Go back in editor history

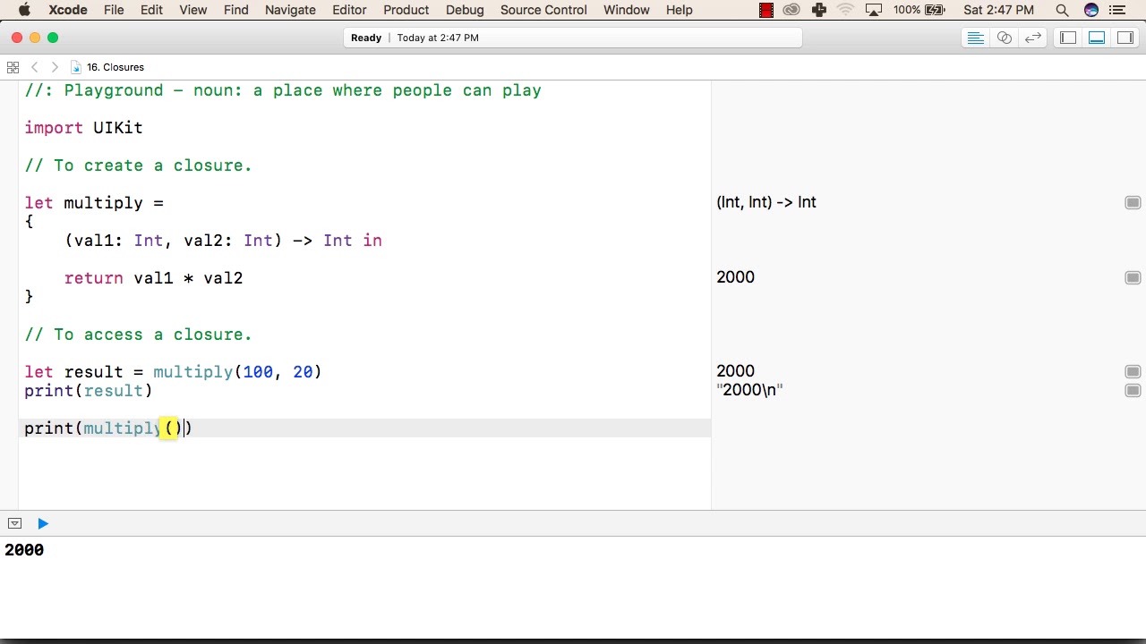(35, 67)
